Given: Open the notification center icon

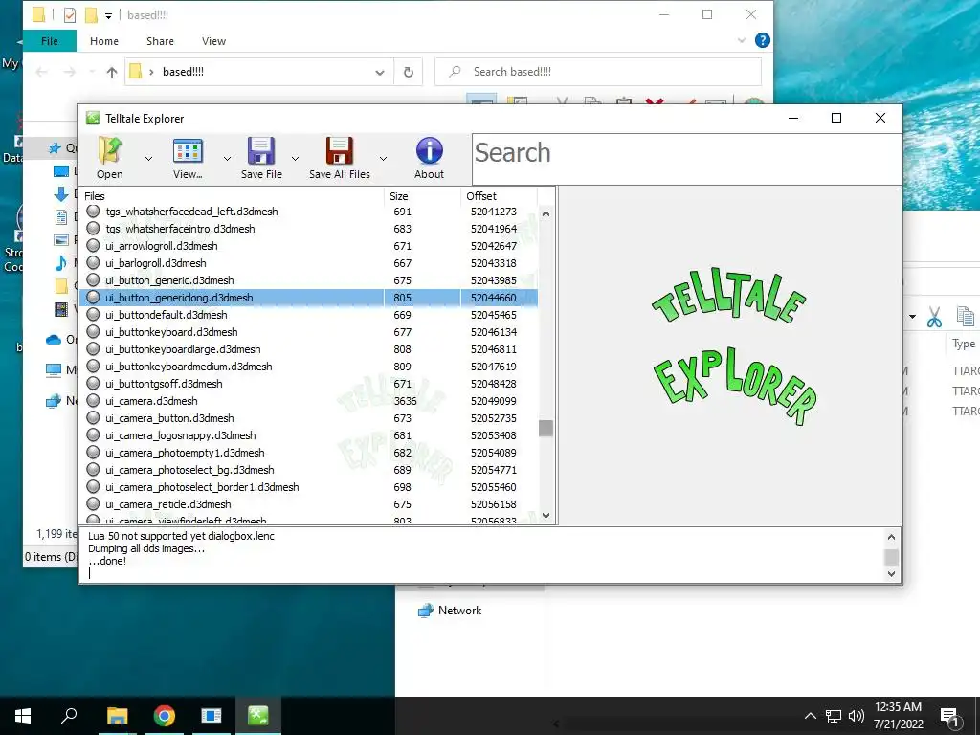Looking at the screenshot, I should point(950,717).
